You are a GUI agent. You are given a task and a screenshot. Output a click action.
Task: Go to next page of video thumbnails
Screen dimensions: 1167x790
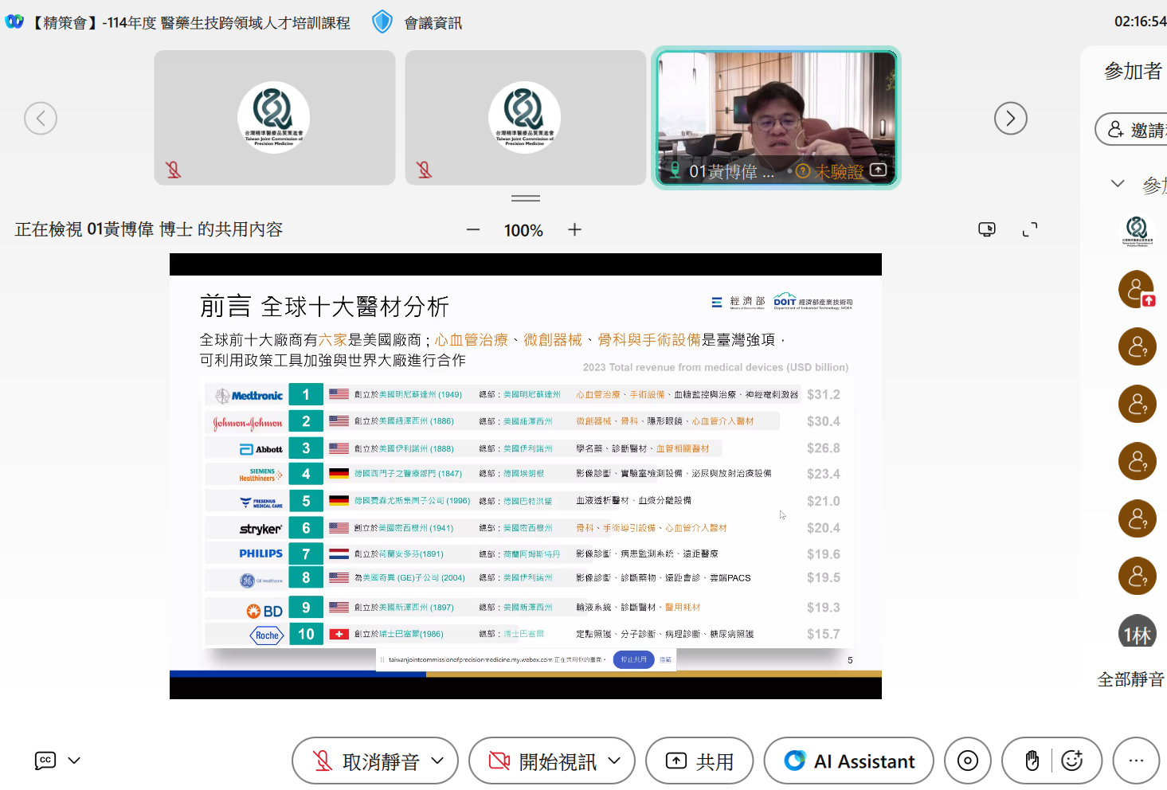(x=1011, y=119)
